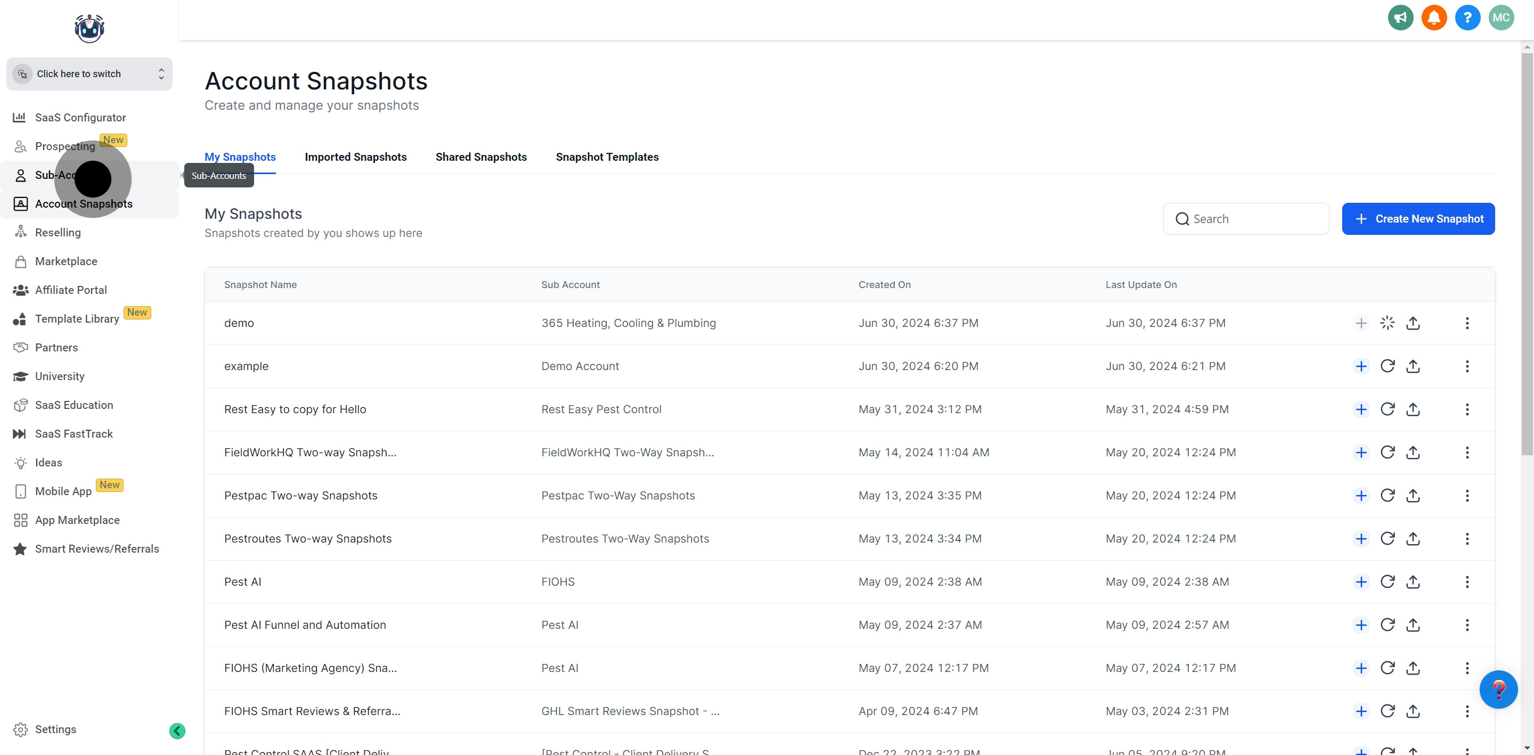Open the Affiliate Portal section

(x=70, y=290)
